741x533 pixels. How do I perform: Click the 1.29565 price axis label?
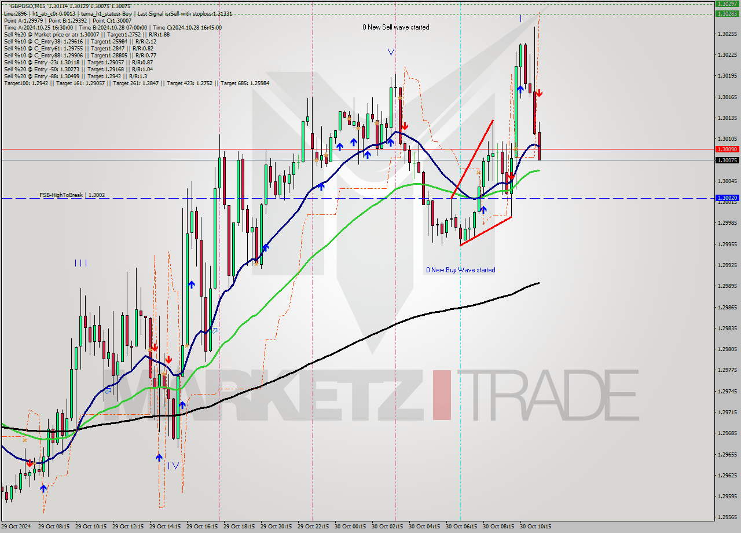click(727, 517)
